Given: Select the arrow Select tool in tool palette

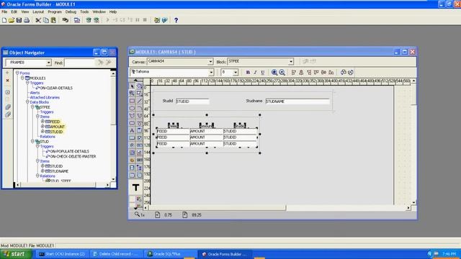Looking at the screenshot, I should pos(132,86).
